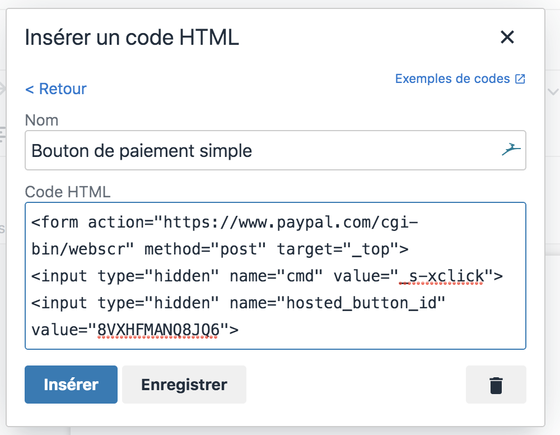Close the Insérer un code HTML dialog
The width and height of the screenshot is (560, 435).
click(507, 37)
